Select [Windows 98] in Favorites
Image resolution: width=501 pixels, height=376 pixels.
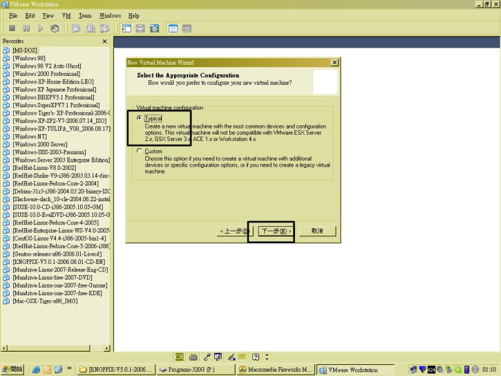click(29, 58)
